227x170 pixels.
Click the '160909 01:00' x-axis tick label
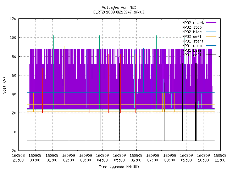click(52, 158)
